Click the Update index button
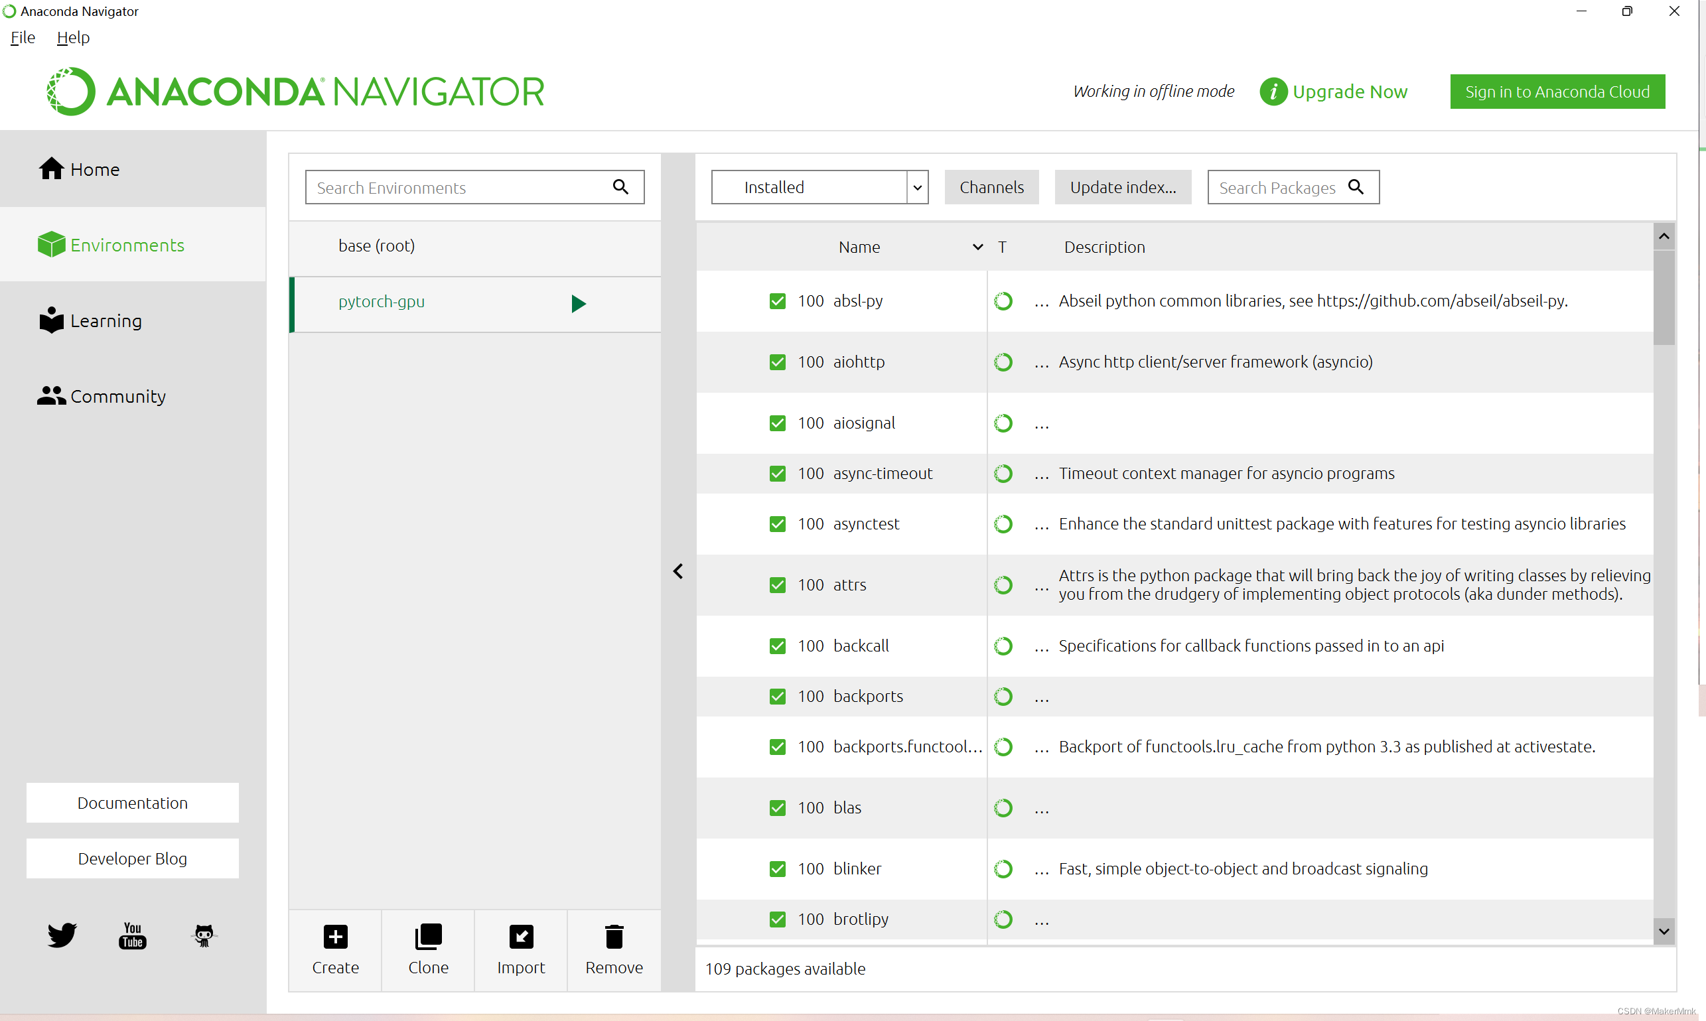 click(1123, 187)
